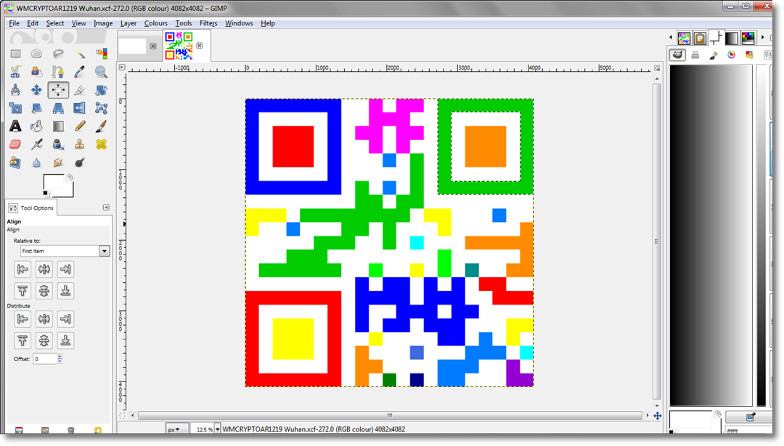Select the Heal tool

pos(102,144)
